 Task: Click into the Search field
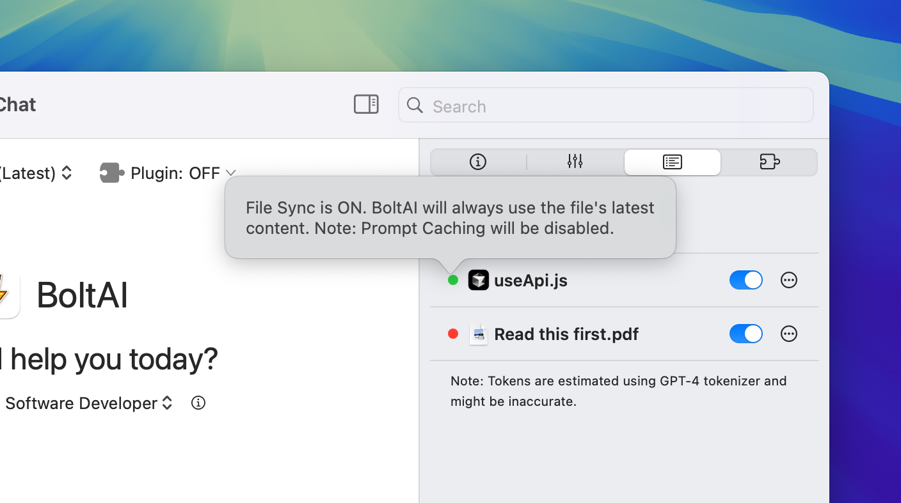[614, 106]
